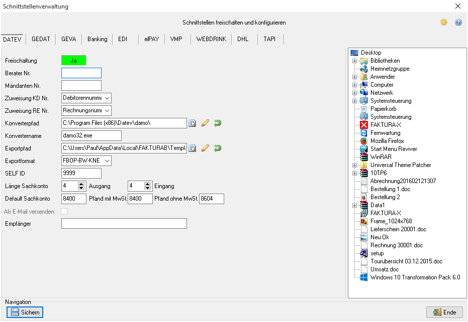Image resolution: width=468 pixels, height=322 pixels.
Task: Click the browse icon beside Konverterpfad
Action: point(193,123)
